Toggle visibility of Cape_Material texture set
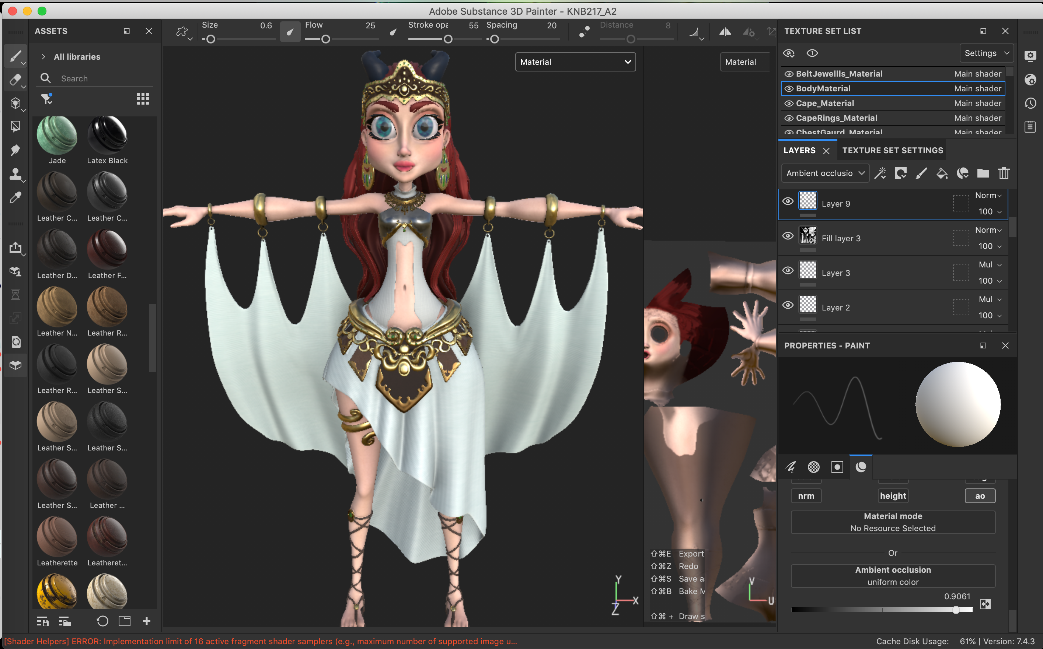The image size is (1043, 649). [788, 104]
